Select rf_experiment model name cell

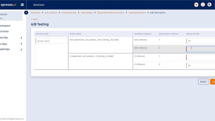click(100, 62)
